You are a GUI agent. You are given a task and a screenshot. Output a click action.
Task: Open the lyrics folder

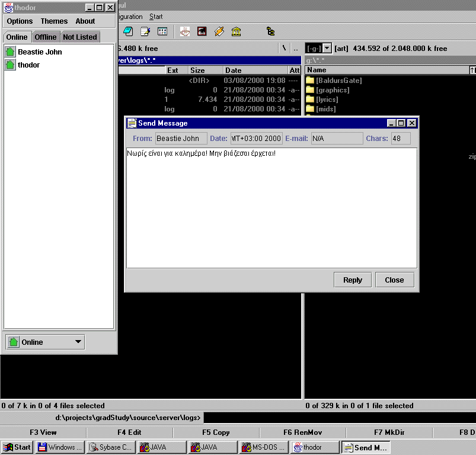click(x=322, y=100)
